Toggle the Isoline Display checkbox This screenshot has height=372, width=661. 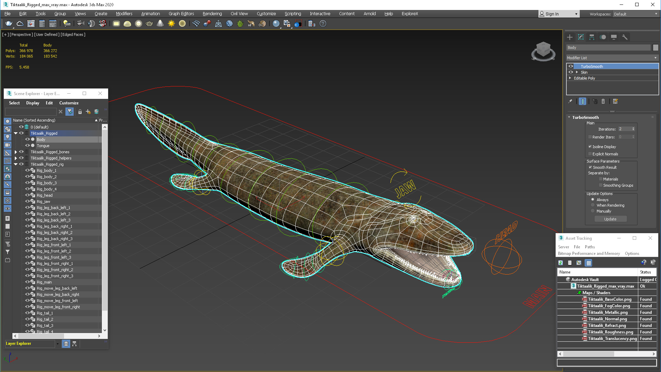click(x=590, y=147)
